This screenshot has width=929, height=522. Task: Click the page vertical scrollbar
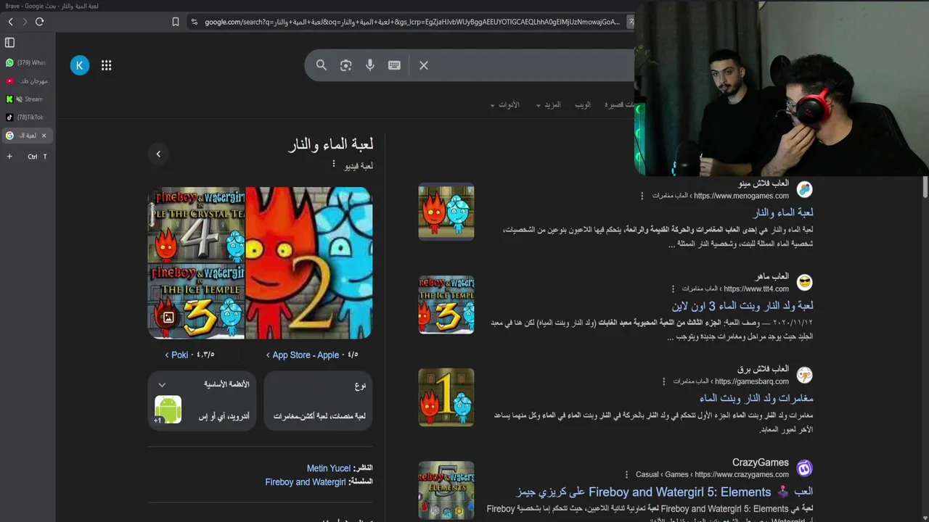tap(925, 187)
